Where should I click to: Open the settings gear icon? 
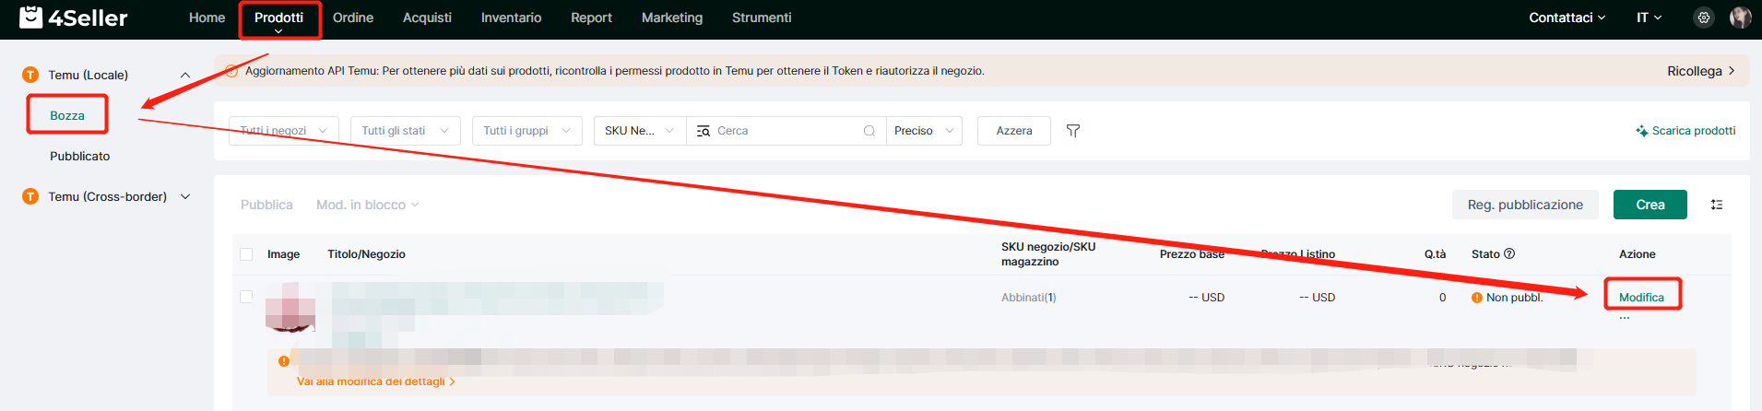tap(1704, 18)
